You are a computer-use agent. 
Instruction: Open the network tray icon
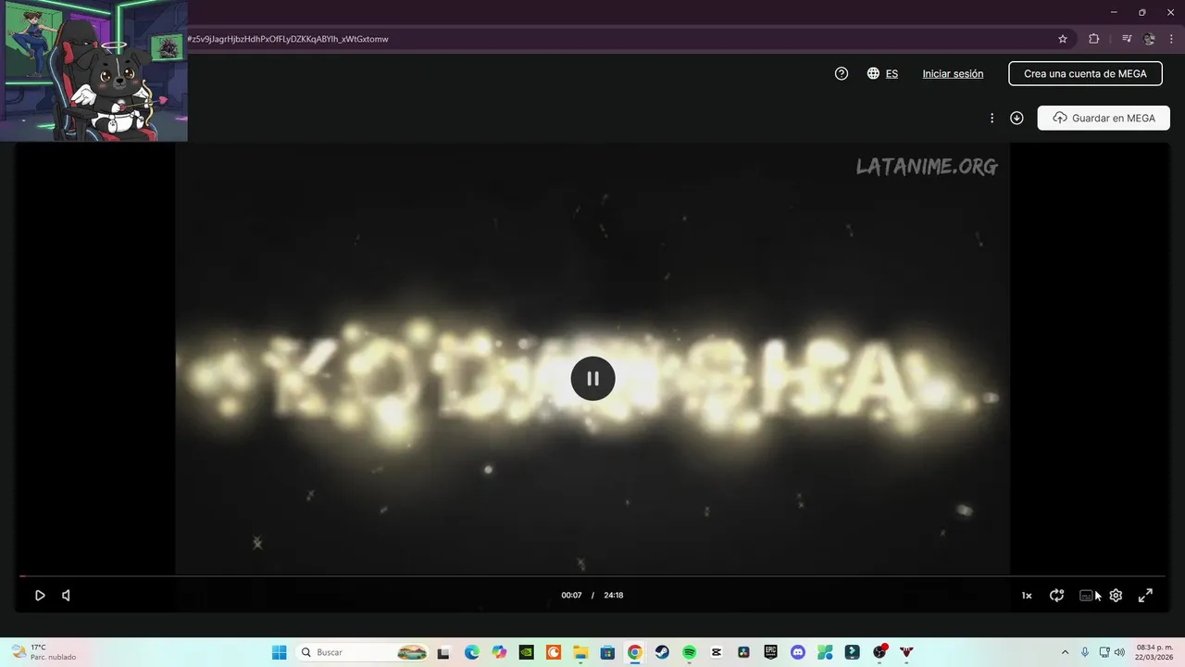pos(1104,652)
